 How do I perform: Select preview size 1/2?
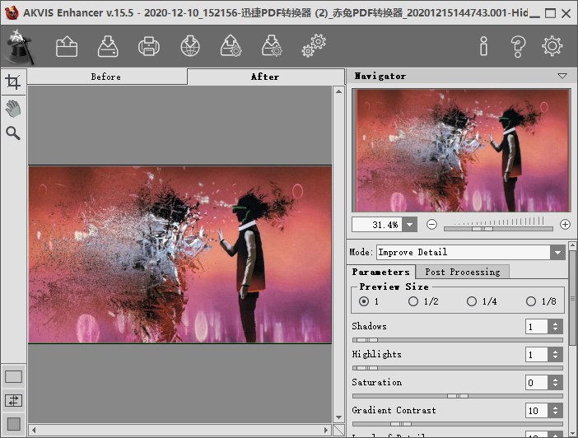pyautogui.click(x=413, y=301)
